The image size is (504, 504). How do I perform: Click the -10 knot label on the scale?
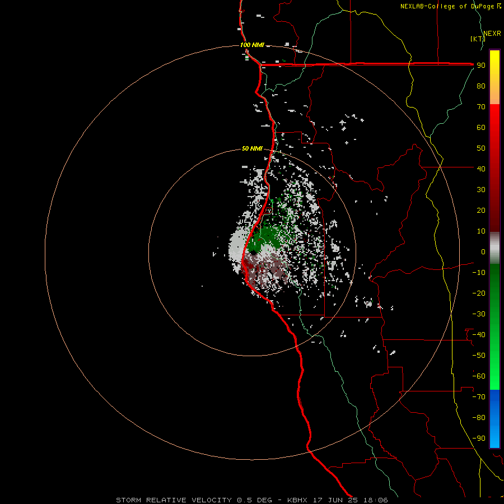click(479, 273)
